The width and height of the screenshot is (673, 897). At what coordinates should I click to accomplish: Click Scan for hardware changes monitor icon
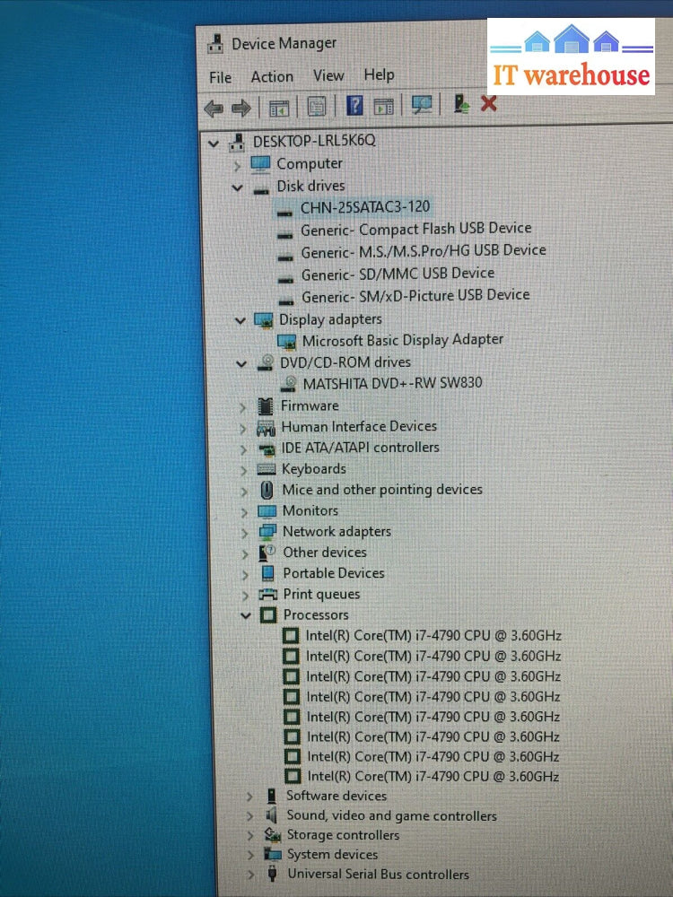pyautogui.click(x=422, y=105)
